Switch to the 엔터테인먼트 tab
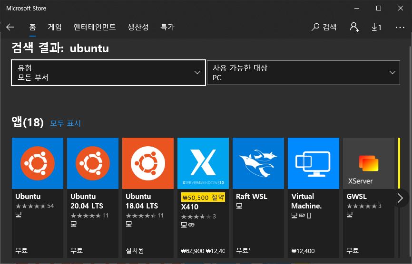Image resolution: width=412 pixels, height=264 pixels. coord(95,27)
